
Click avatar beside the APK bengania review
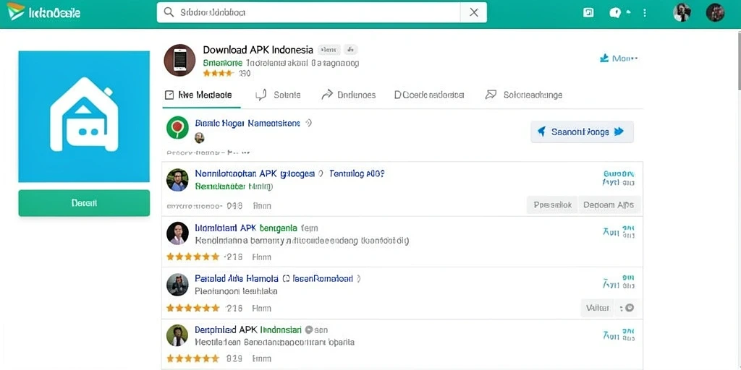click(x=178, y=233)
